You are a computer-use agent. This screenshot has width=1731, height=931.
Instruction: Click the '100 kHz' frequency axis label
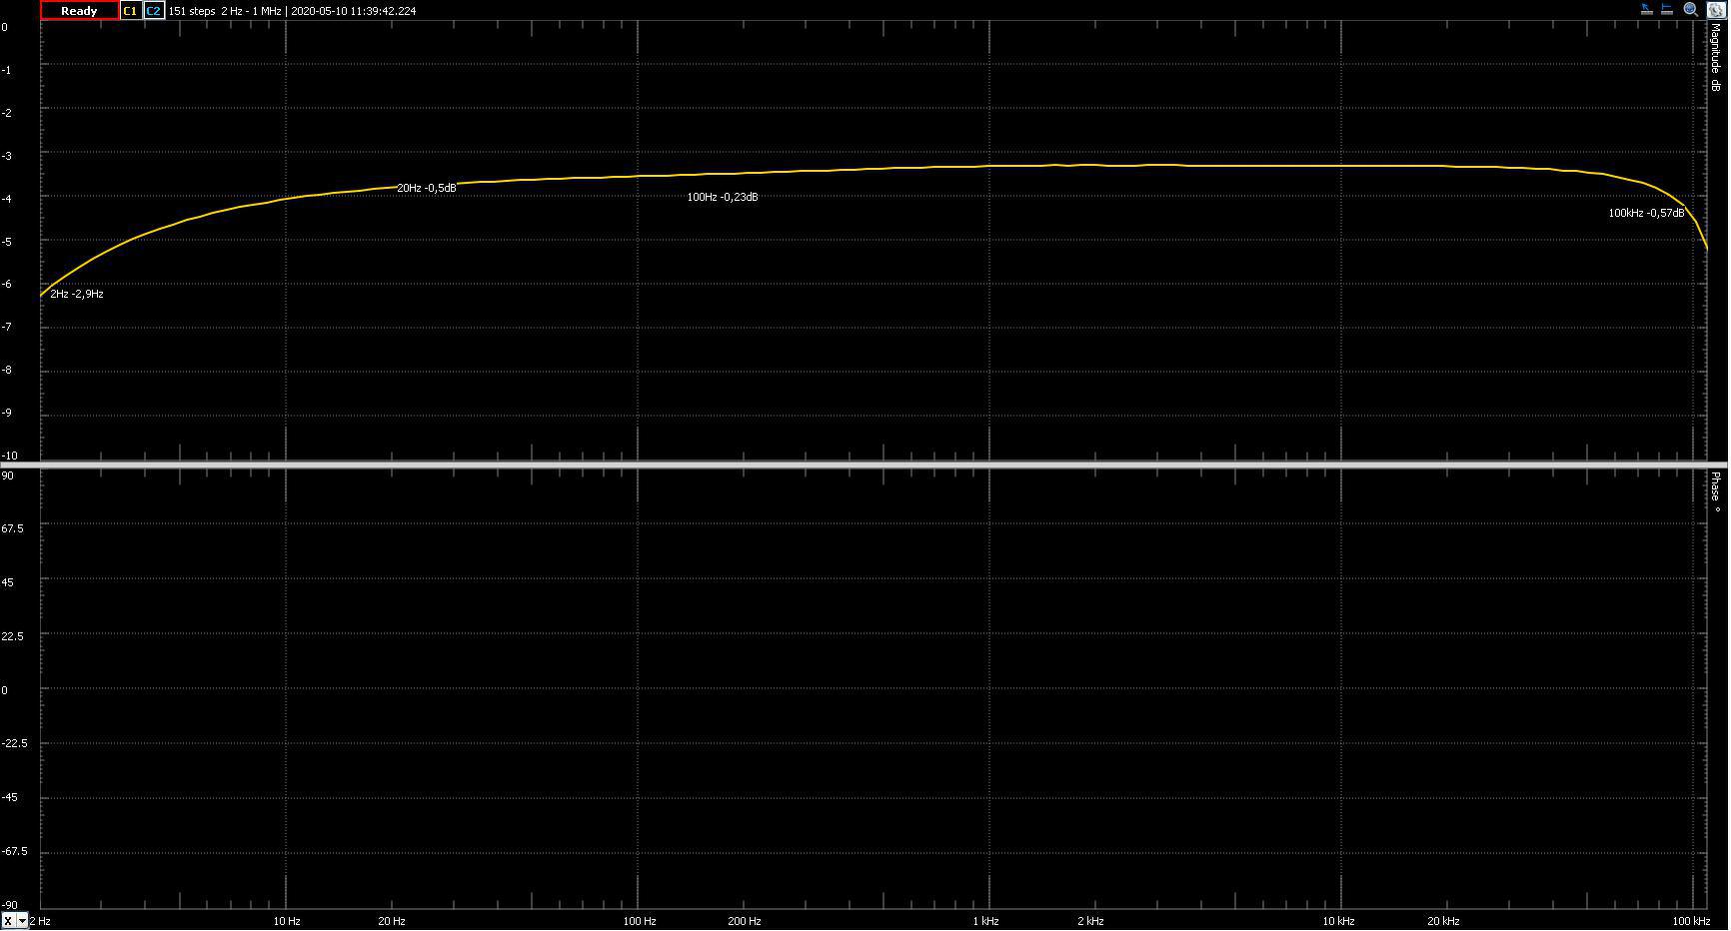[1691, 921]
